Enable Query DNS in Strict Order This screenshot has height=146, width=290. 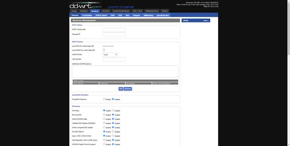coord(104,136)
